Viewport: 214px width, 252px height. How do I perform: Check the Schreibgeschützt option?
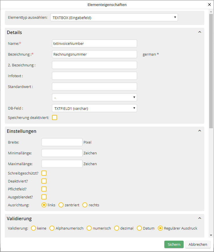[44, 173]
